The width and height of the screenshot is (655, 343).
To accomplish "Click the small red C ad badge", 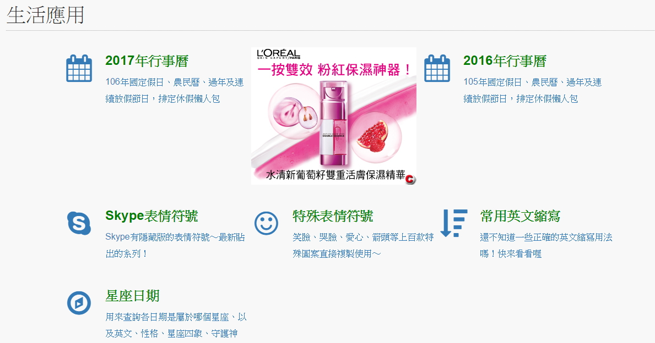I will point(410,179).
